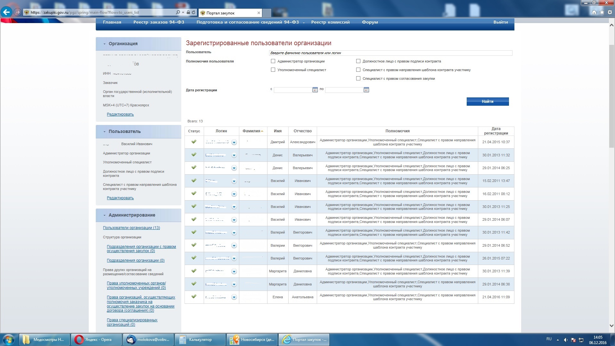Check the Администратор организации checkbox
This screenshot has height=346, width=615.
tap(273, 61)
